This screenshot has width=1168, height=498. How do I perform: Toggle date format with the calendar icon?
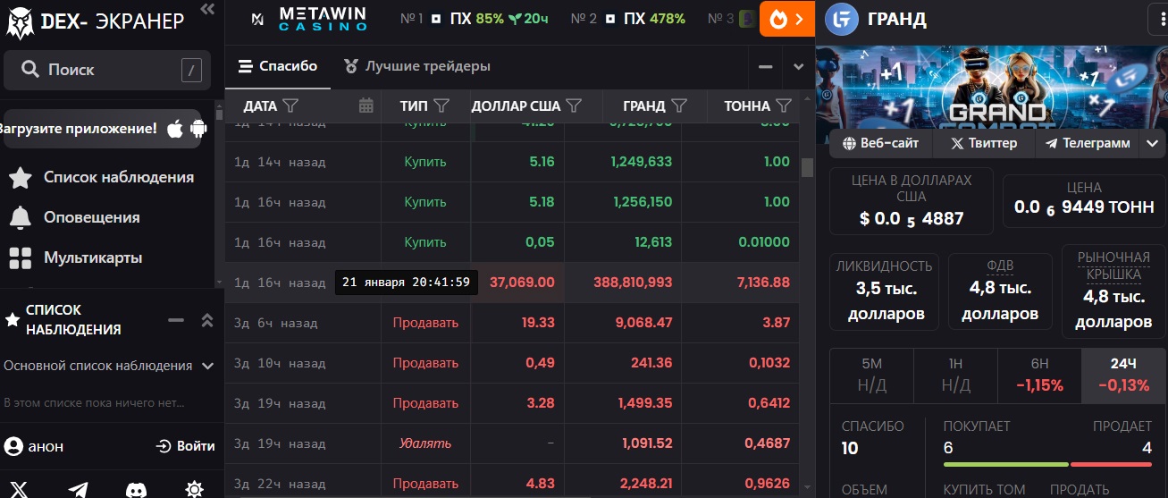[366, 106]
